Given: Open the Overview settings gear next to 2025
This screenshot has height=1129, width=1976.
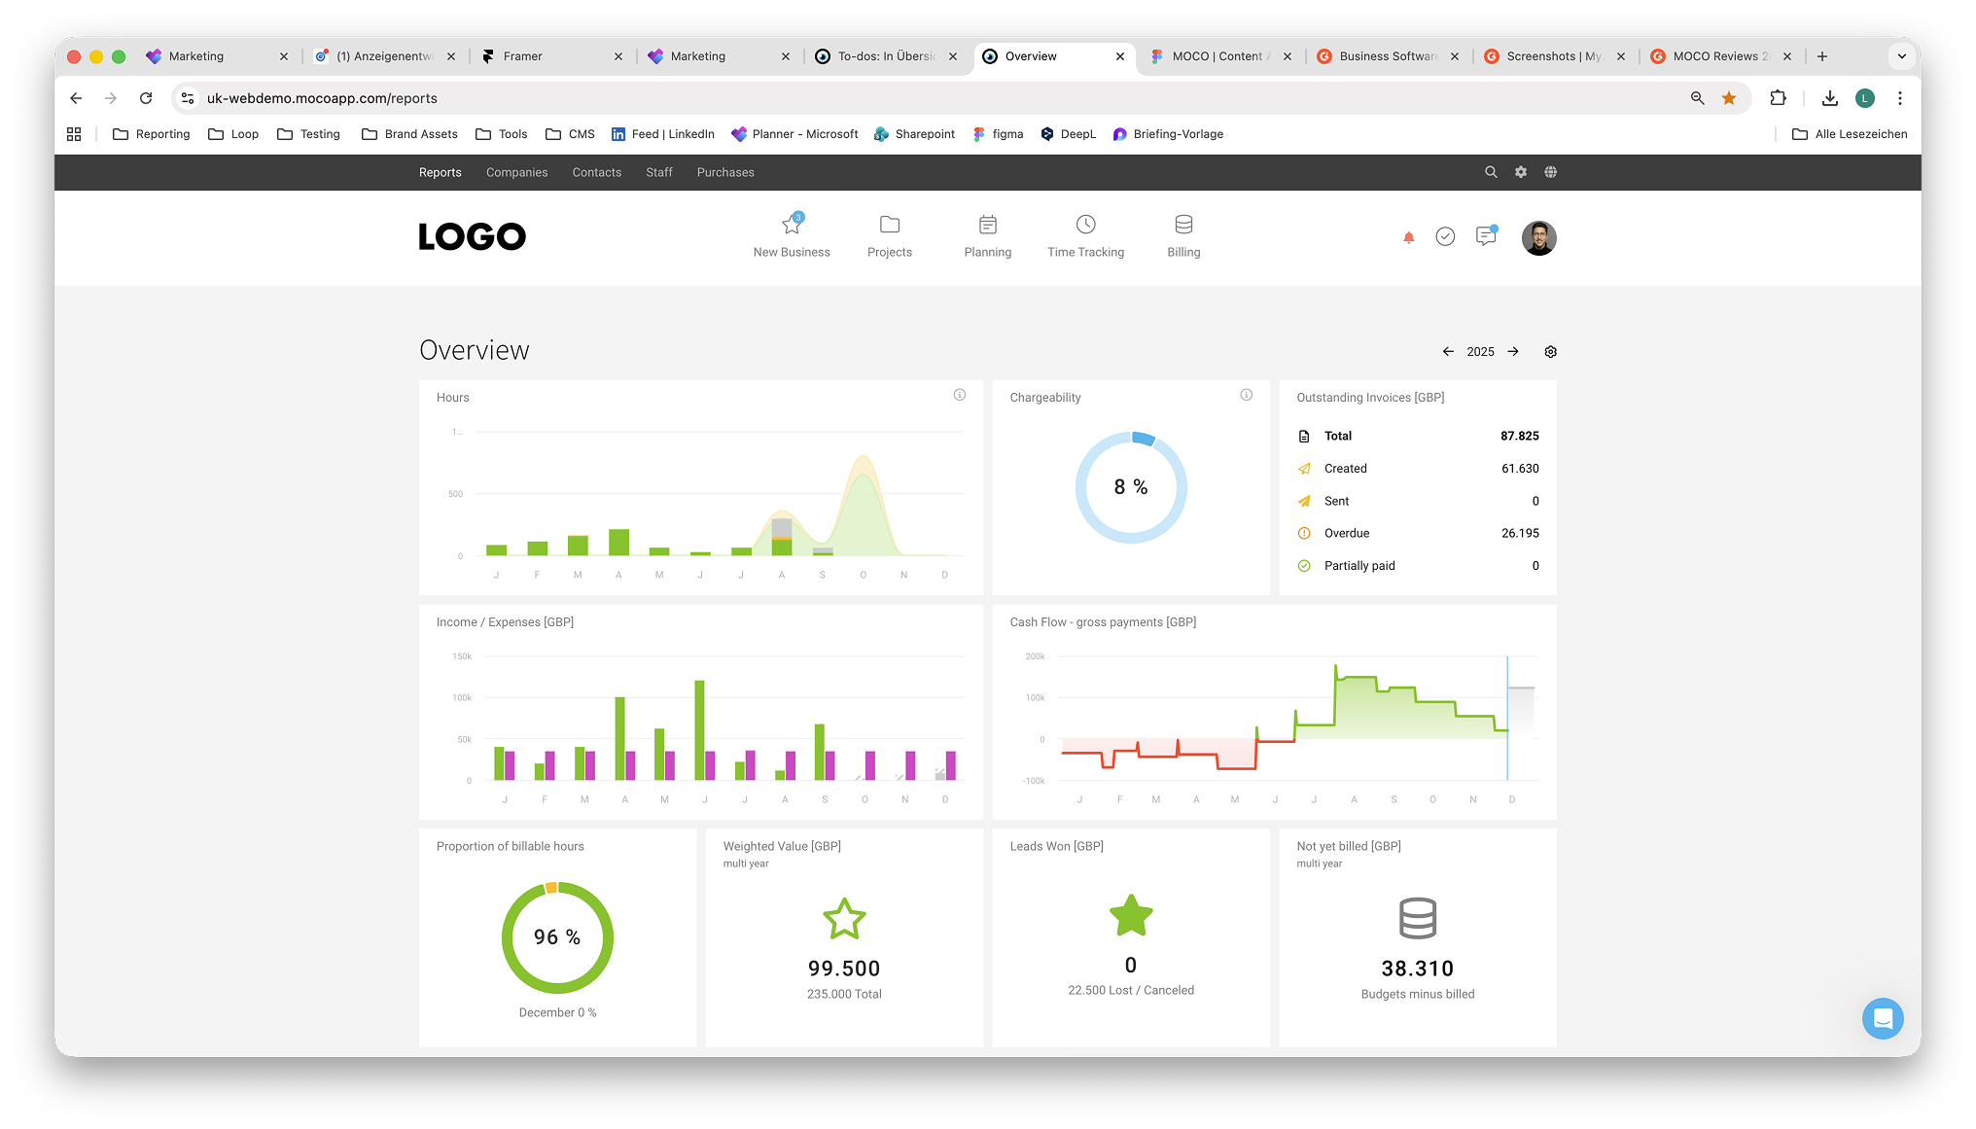Looking at the screenshot, I should tap(1550, 352).
